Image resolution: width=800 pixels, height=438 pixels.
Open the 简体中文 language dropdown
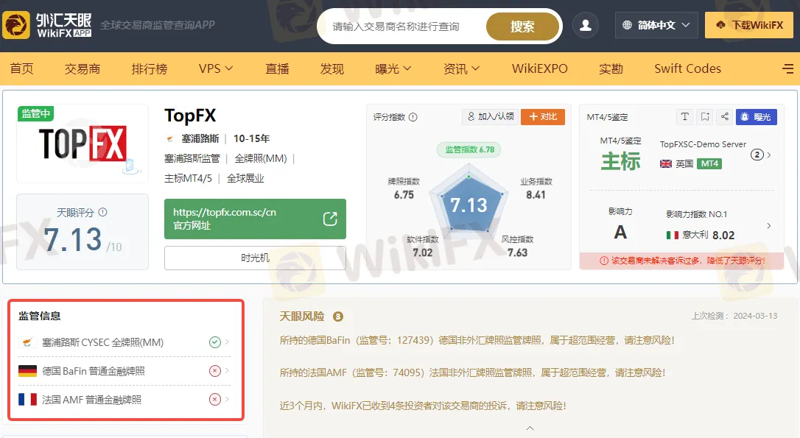(656, 25)
